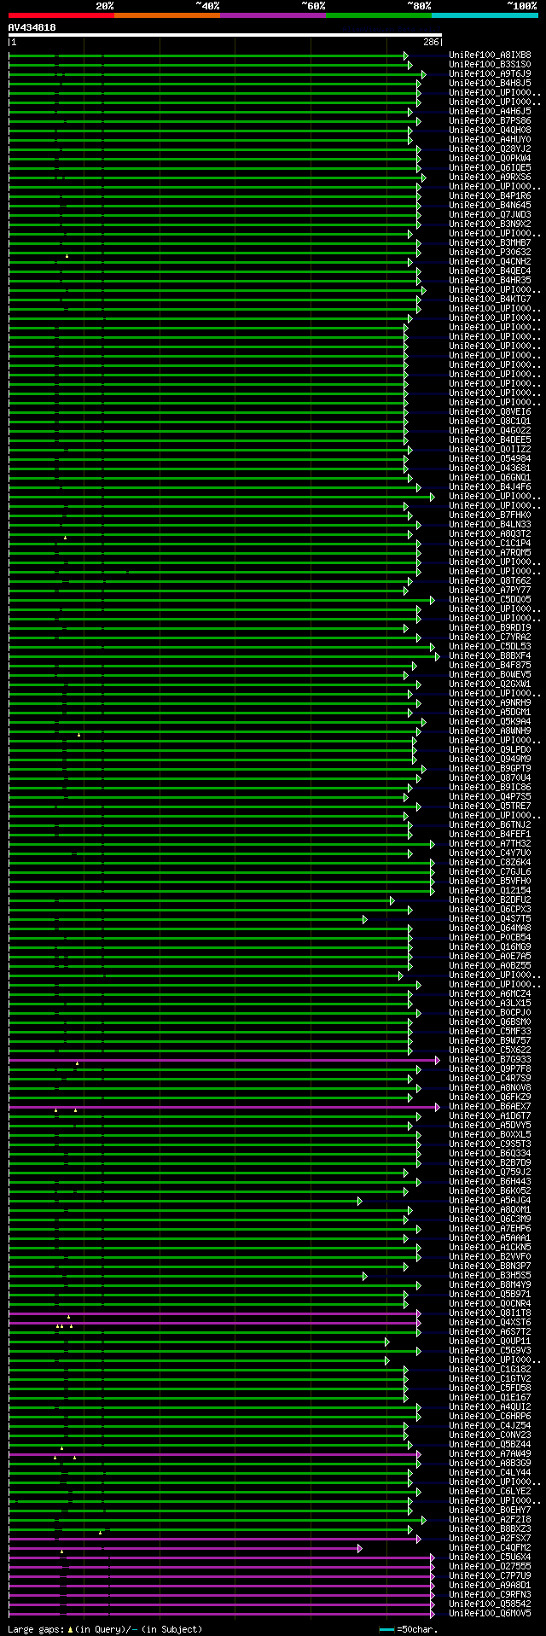The width and height of the screenshot is (546, 1636).
Task: Select the UniRef100_Q8VEI6 hit label
Action: tap(490, 412)
